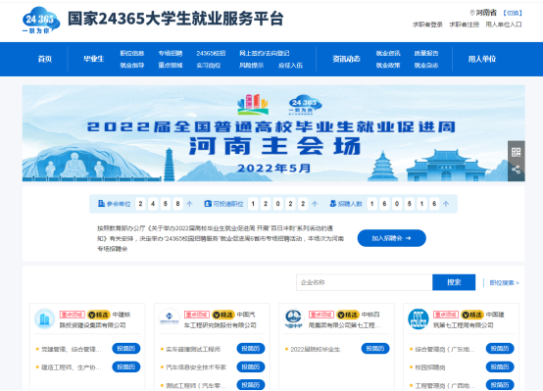
Task: Click the colorful books emblem in the banner
Action: [x=253, y=105]
